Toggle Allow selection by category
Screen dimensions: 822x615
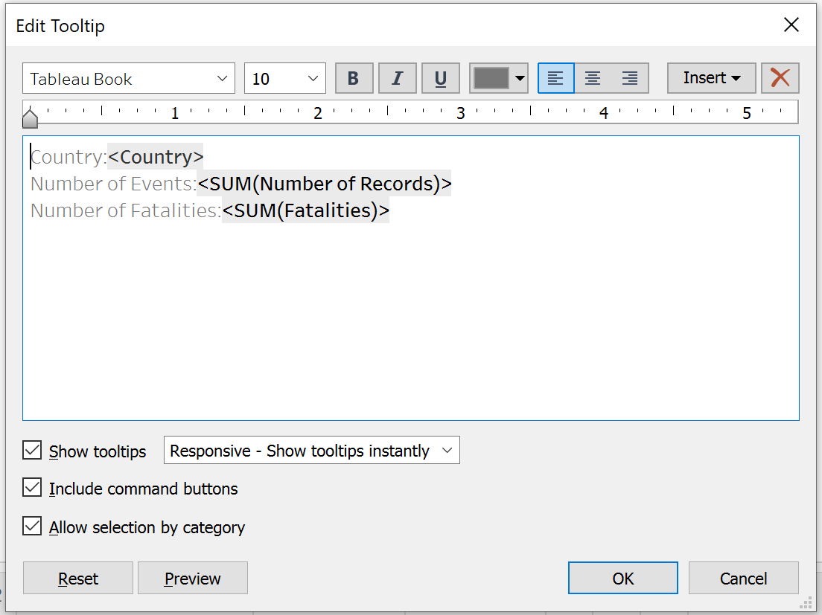[x=32, y=527]
